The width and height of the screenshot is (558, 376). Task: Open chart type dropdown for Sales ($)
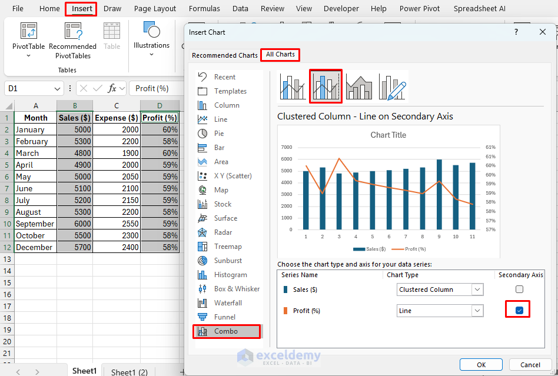(x=477, y=290)
